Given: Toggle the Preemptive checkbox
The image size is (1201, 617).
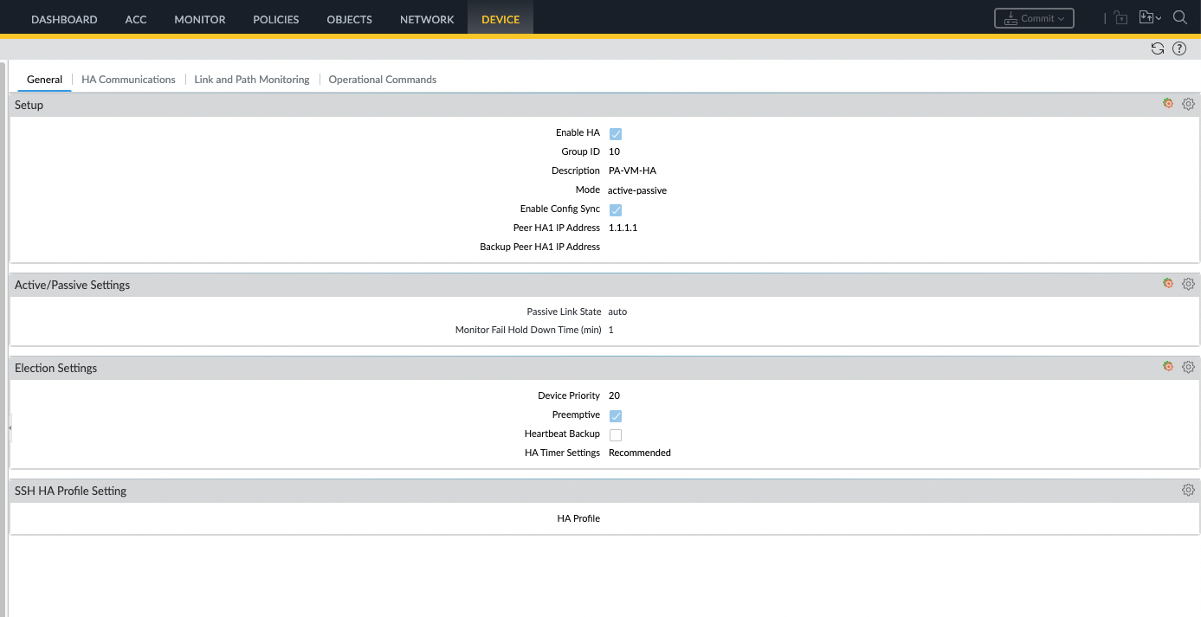Looking at the screenshot, I should [616, 416].
